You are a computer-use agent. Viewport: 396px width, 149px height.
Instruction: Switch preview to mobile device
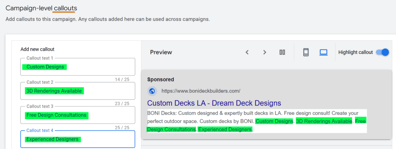click(306, 52)
